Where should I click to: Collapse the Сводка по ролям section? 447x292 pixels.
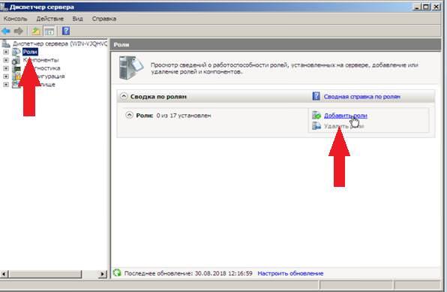pos(124,96)
